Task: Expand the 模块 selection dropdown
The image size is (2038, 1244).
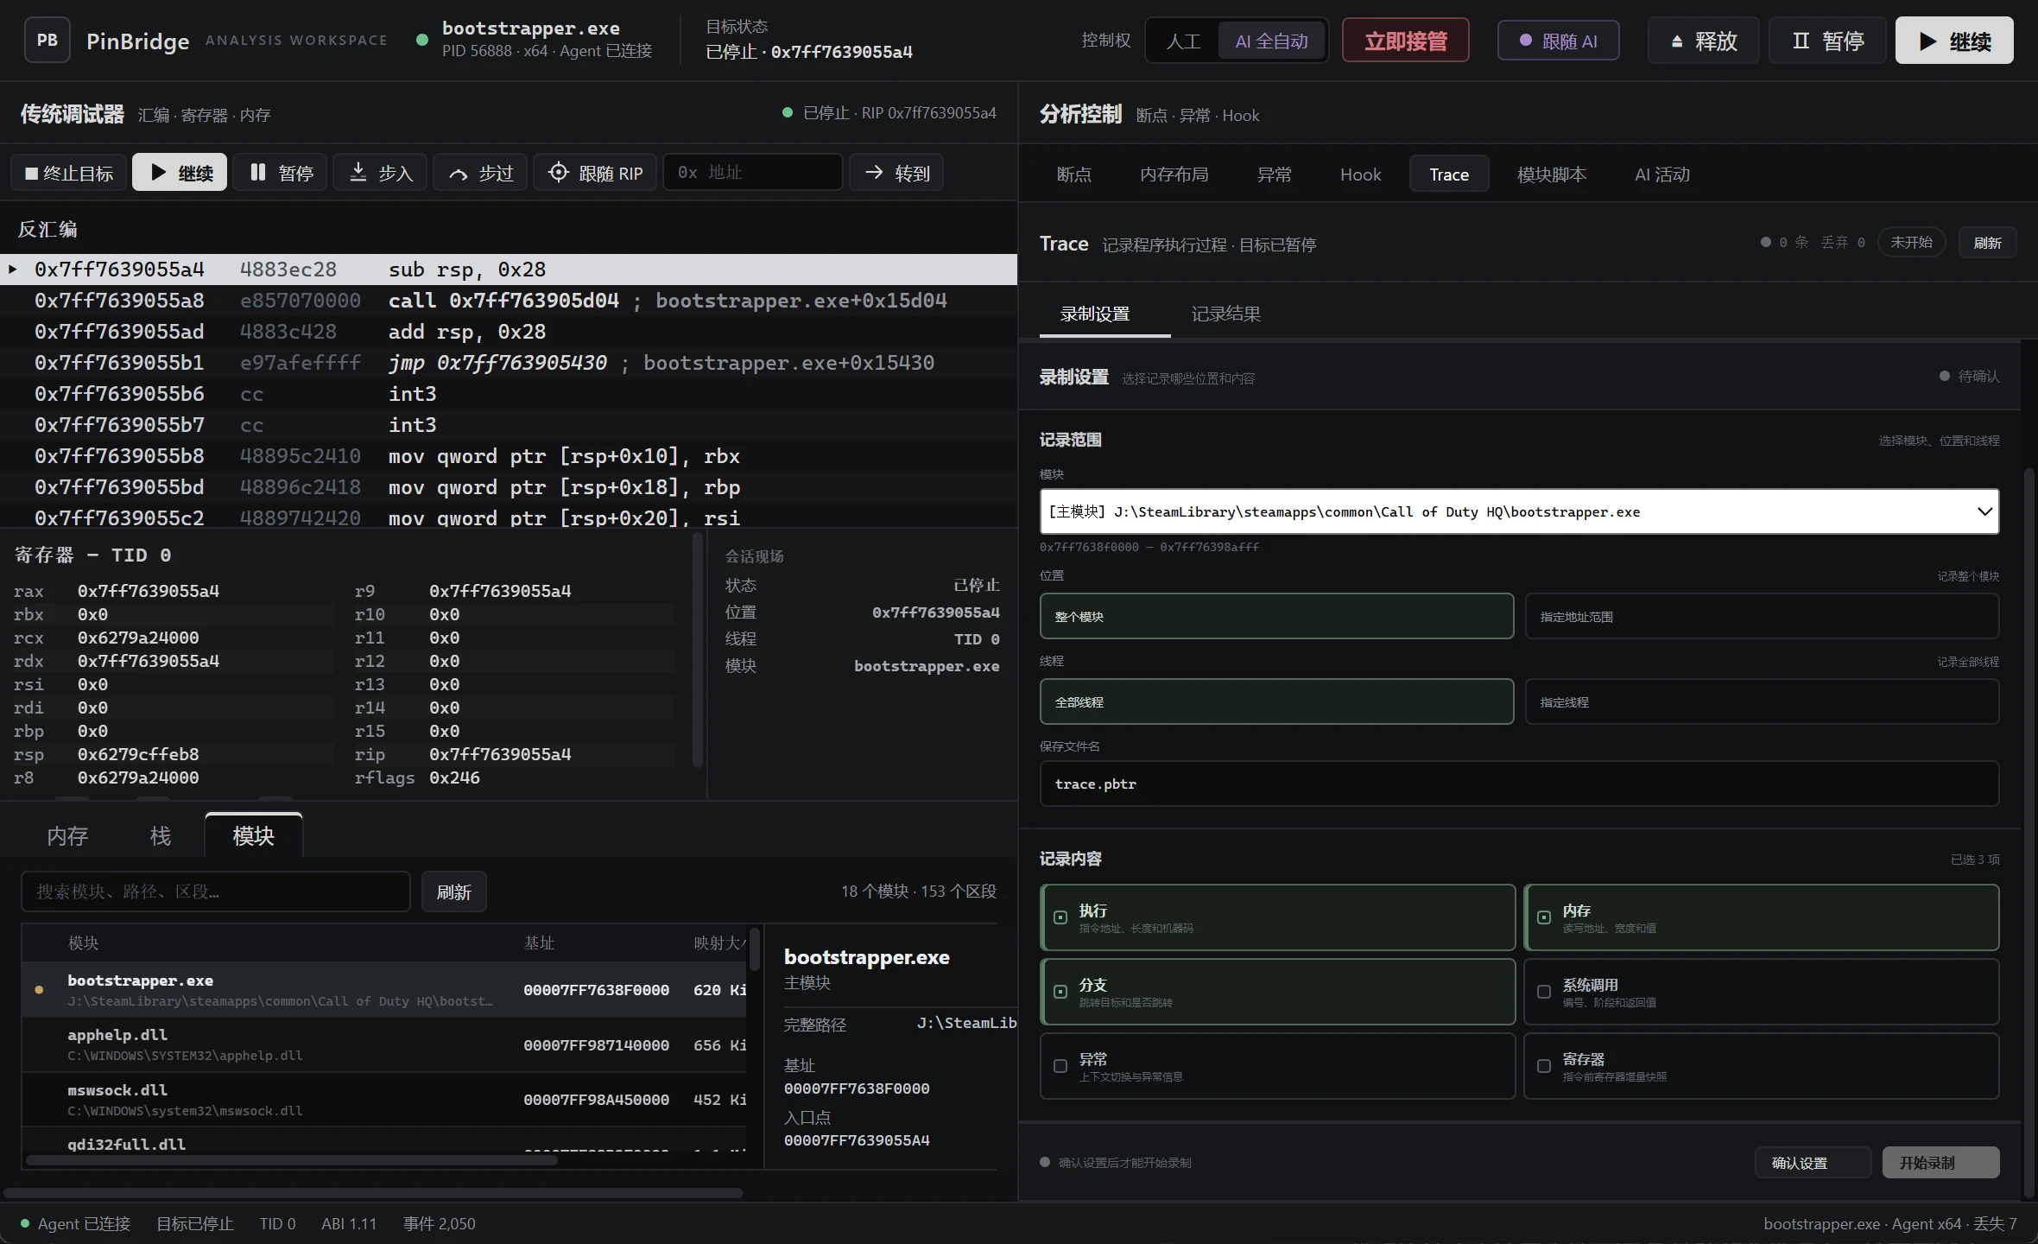Action: point(1519,511)
